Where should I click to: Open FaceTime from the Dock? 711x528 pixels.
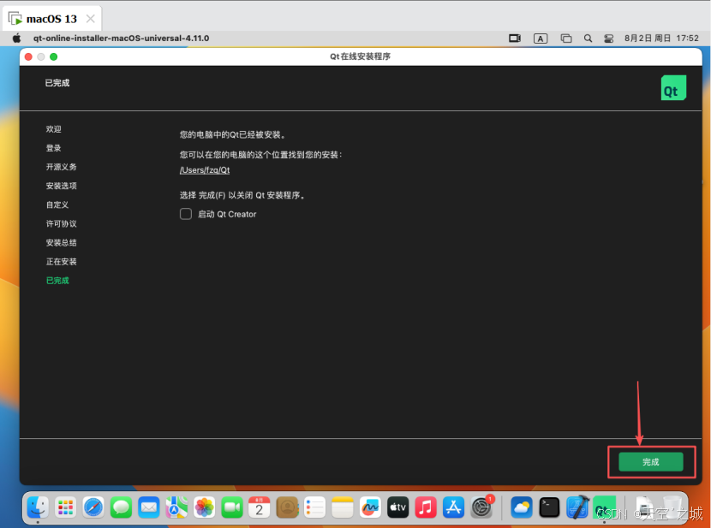click(231, 507)
